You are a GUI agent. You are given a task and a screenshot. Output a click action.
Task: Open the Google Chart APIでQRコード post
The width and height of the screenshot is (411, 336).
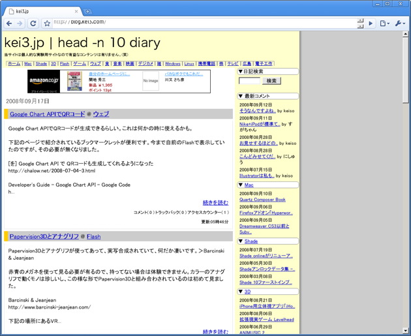47,114
